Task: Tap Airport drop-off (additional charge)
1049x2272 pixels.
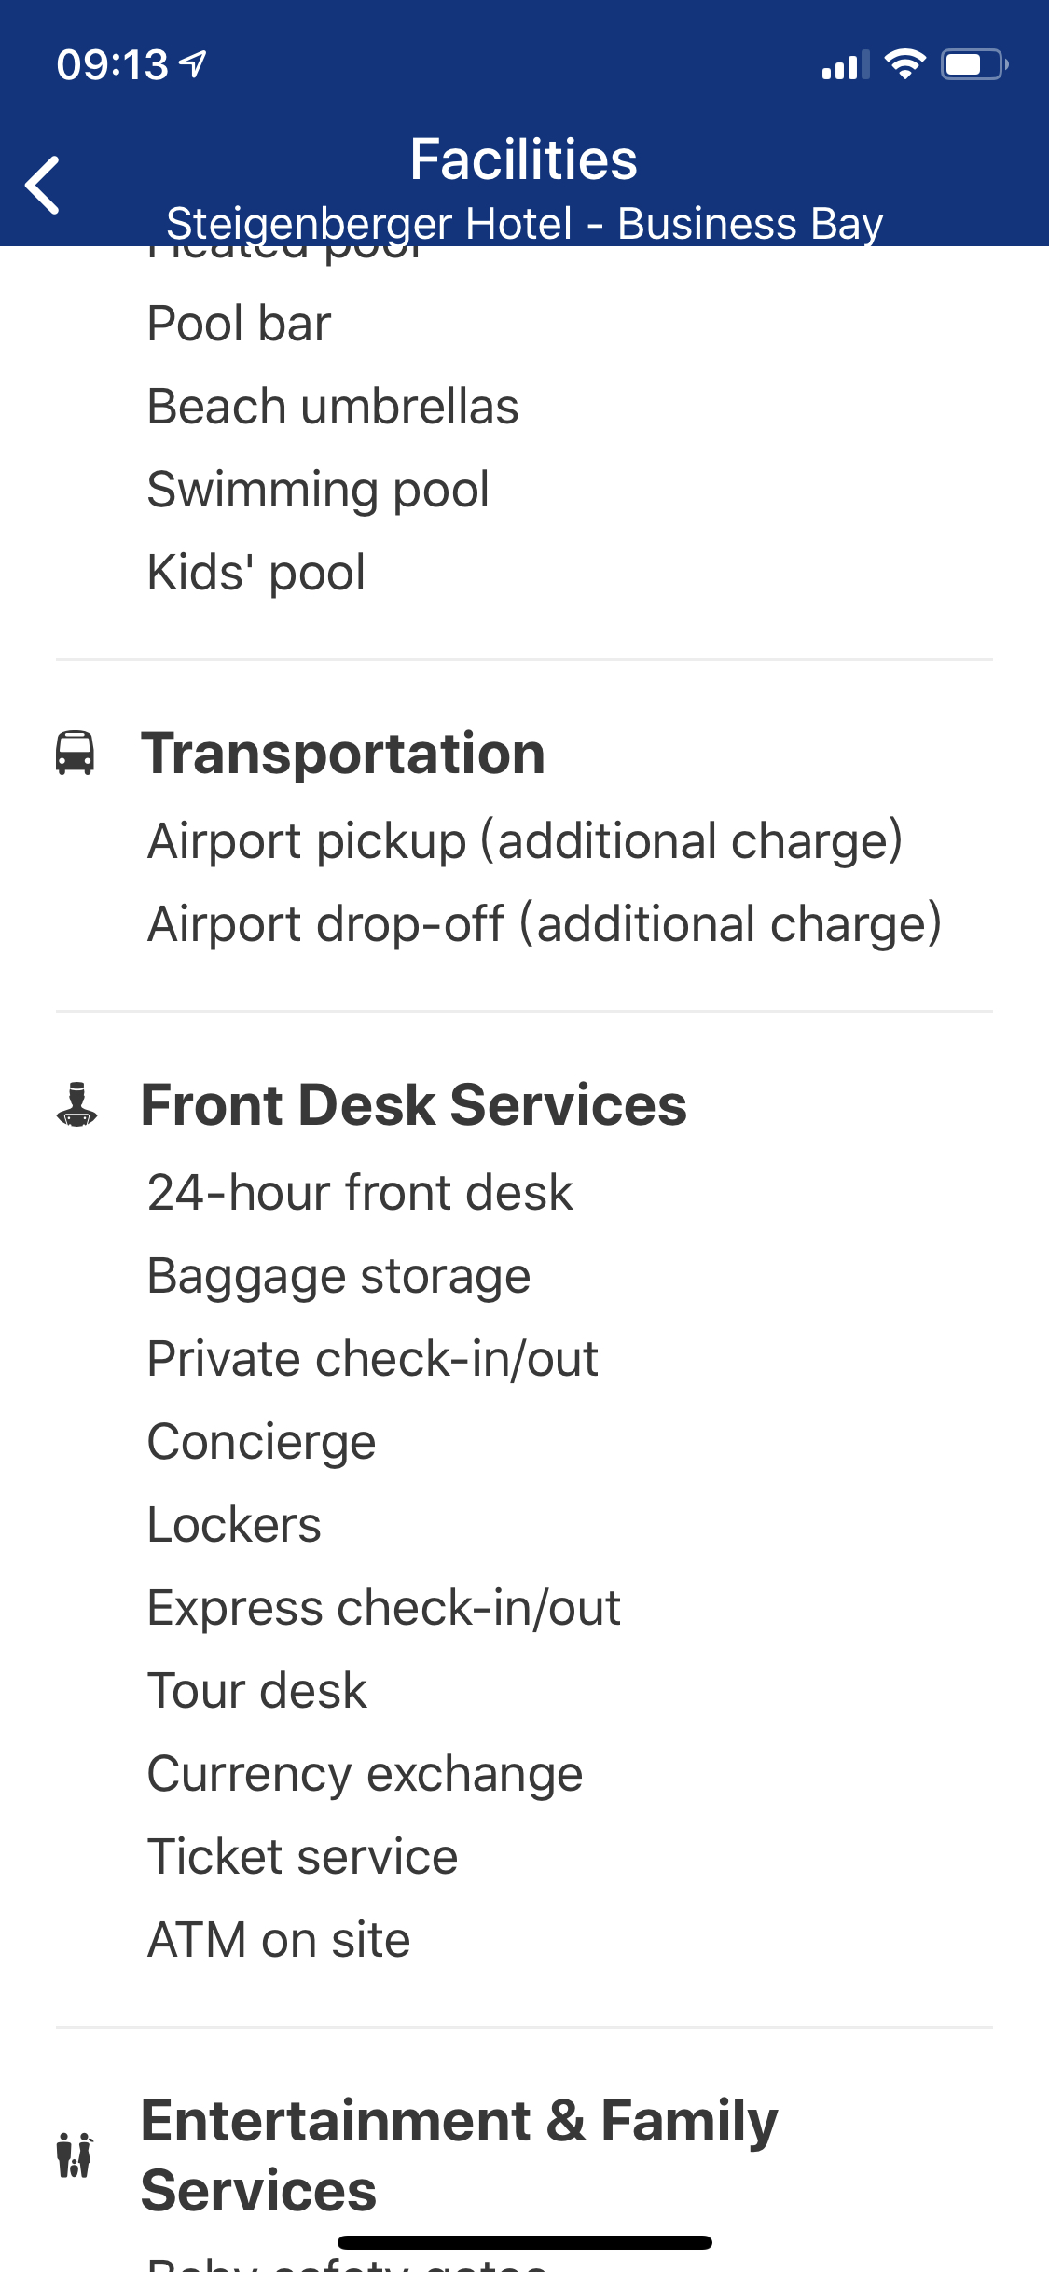Action: click(x=545, y=923)
